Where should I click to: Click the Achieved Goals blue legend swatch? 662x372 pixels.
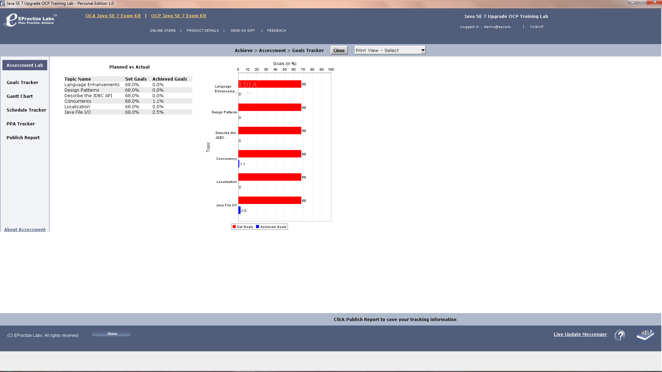pos(258,227)
